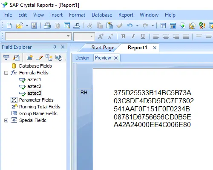Click the Print Preview magnifier icon

(67, 26)
